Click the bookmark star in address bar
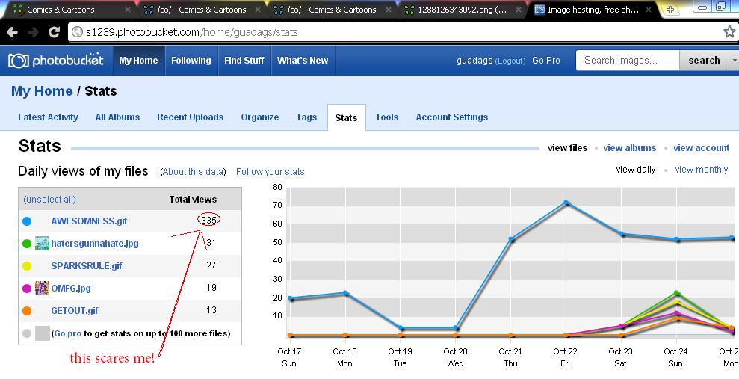The height and width of the screenshot is (379, 739). [729, 32]
